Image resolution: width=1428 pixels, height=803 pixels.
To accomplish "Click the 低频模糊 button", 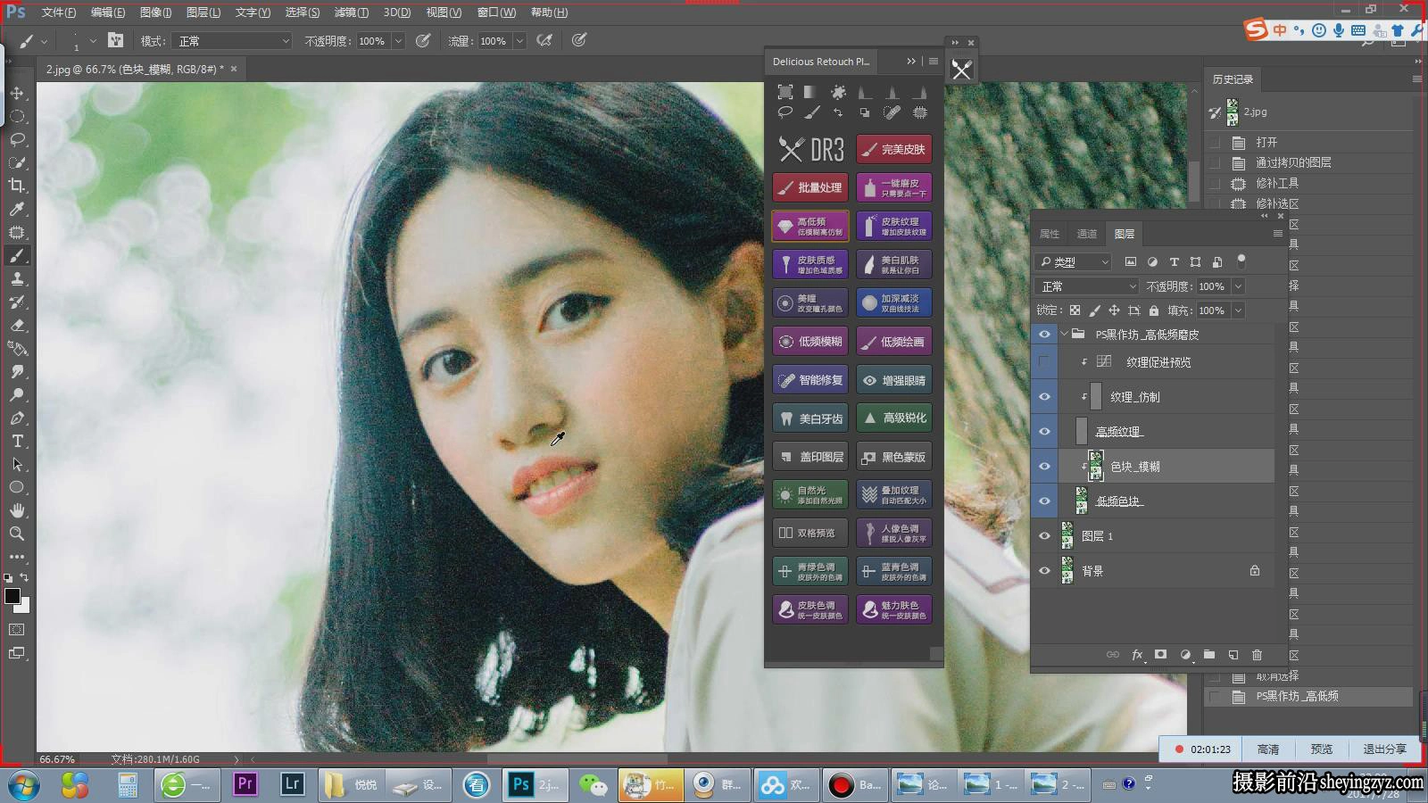I will pos(810,341).
